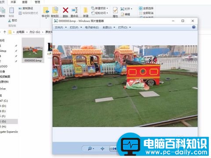Switch to the View (查看) ribbon tab

coord(25,2)
